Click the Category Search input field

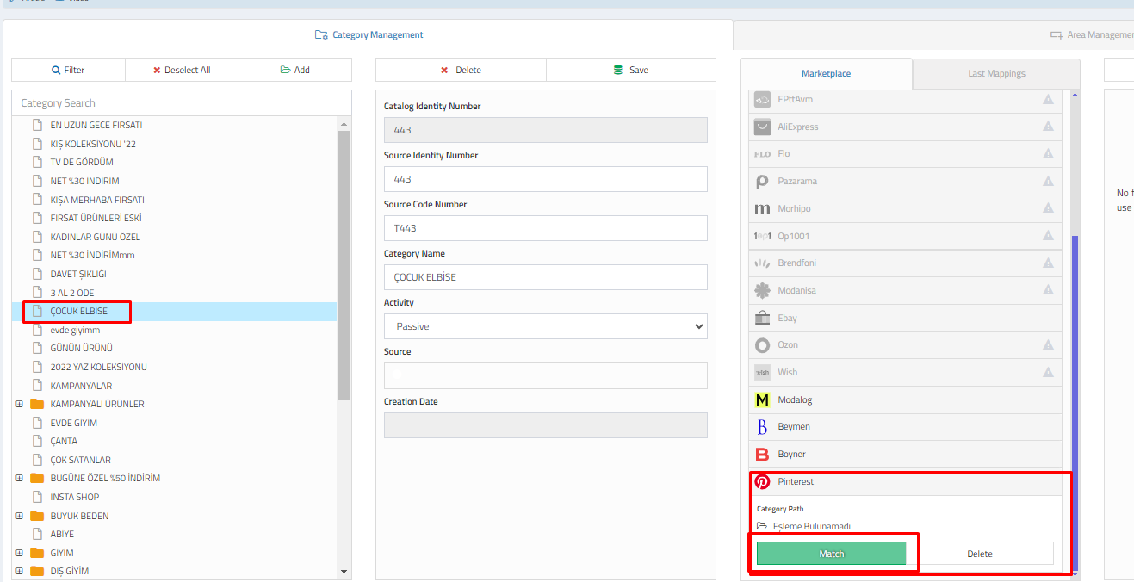pyautogui.click(x=181, y=103)
